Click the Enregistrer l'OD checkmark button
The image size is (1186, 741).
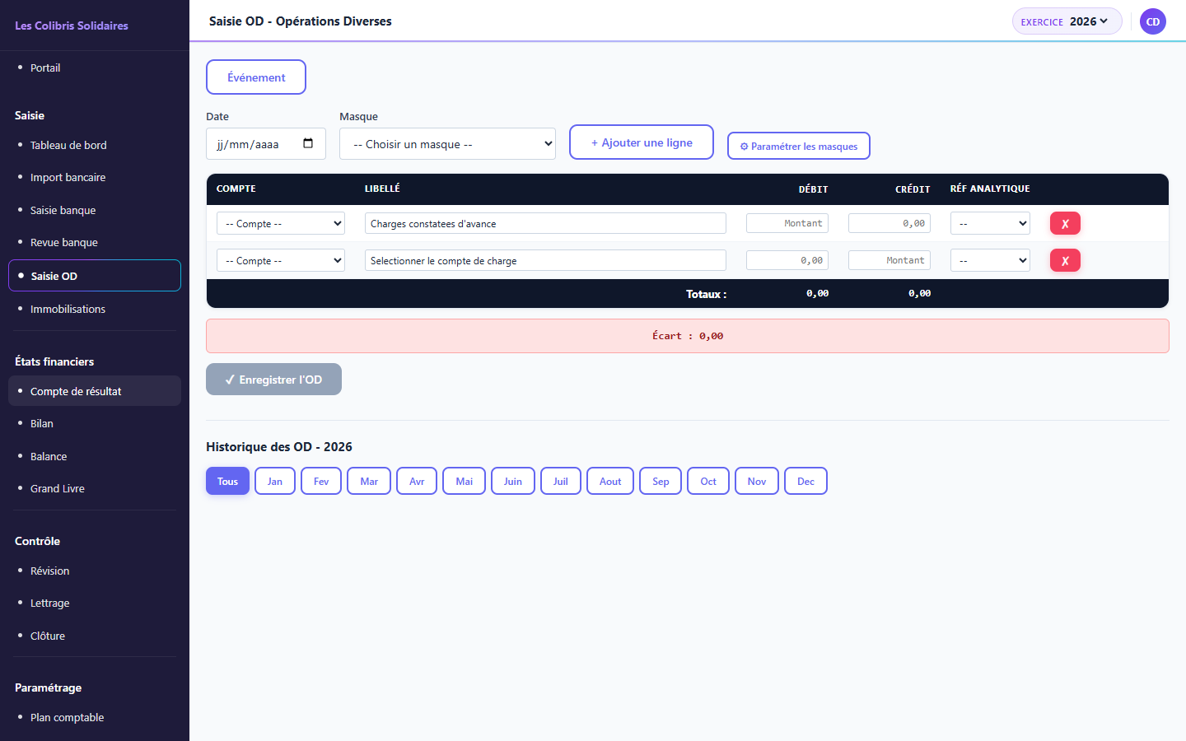273,380
